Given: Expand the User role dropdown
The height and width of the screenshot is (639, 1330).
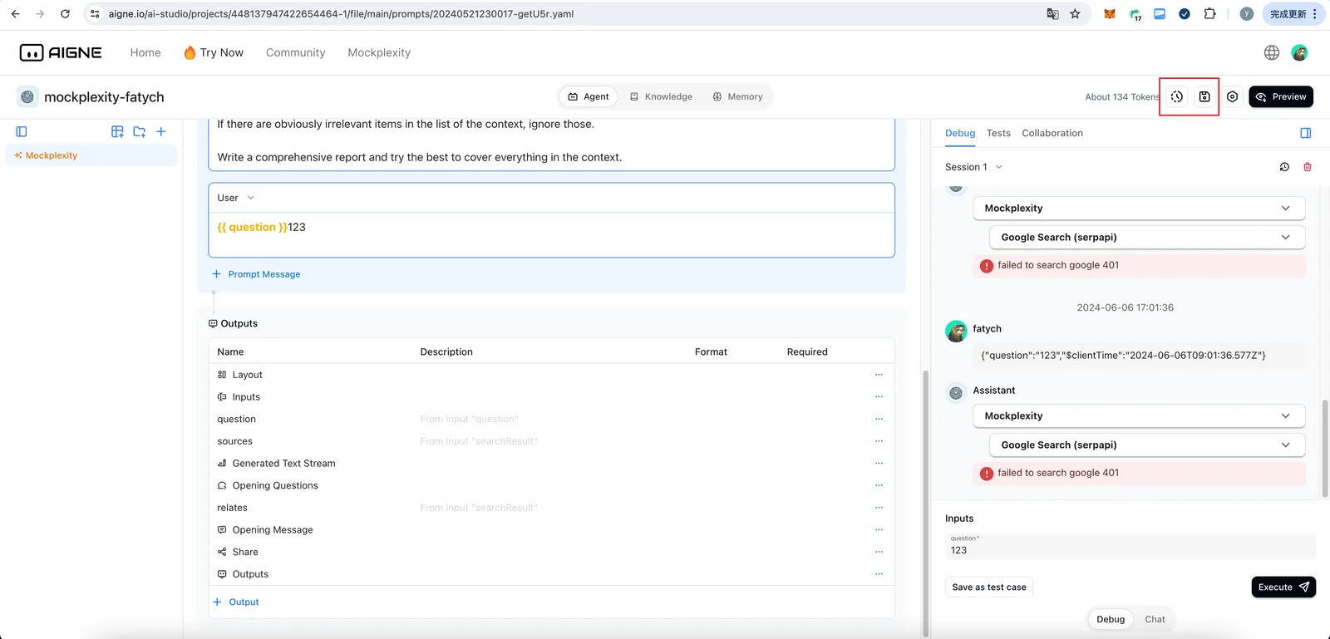Looking at the screenshot, I should [x=236, y=198].
